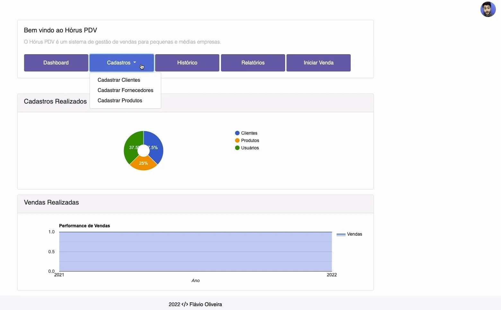Click the code brackets icon in footer

coord(185,304)
